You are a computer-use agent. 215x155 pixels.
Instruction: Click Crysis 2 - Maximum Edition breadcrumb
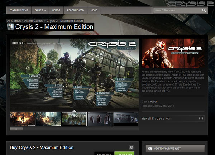tap(65, 21)
